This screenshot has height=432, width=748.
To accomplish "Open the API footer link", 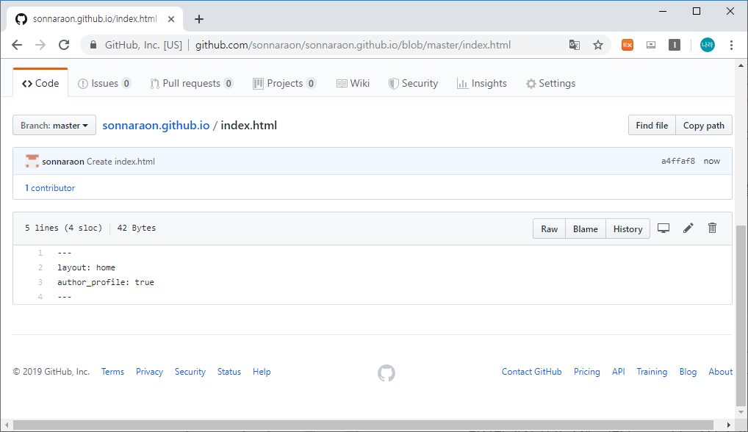I will point(618,372).
